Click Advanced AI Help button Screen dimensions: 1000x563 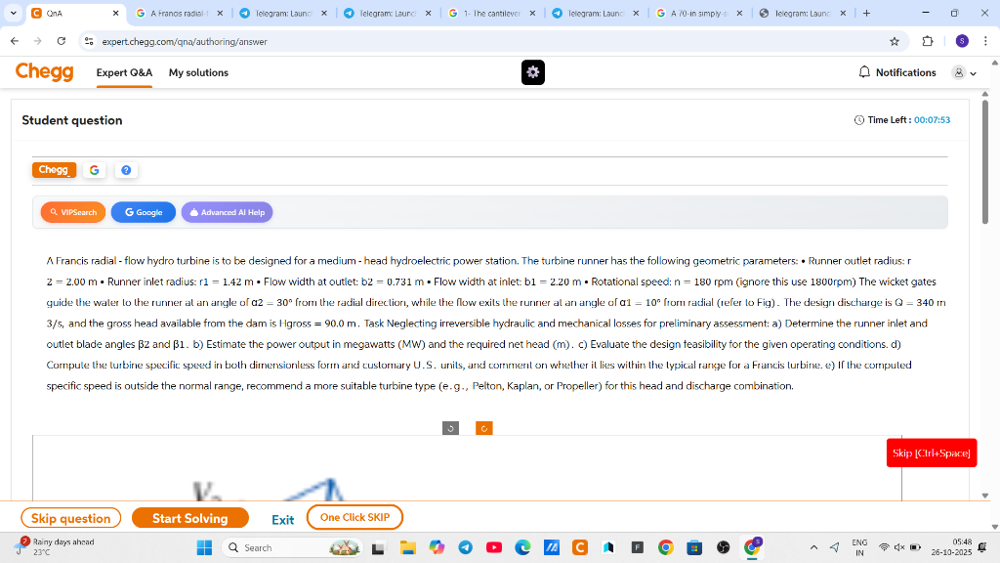(227, 212)
